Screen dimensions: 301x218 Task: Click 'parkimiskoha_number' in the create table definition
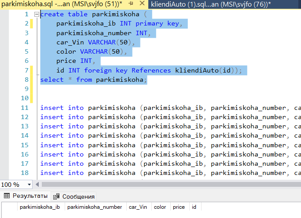click(x=94, y=33)
